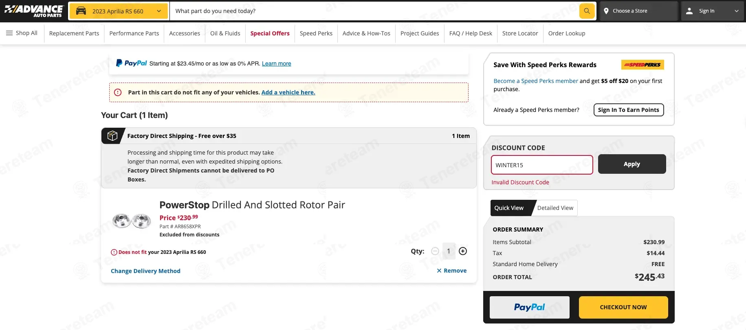Viewport: 746px width, 330px height.
Task: Increase quantity with the plus button
Action: (x=463, y=251)
